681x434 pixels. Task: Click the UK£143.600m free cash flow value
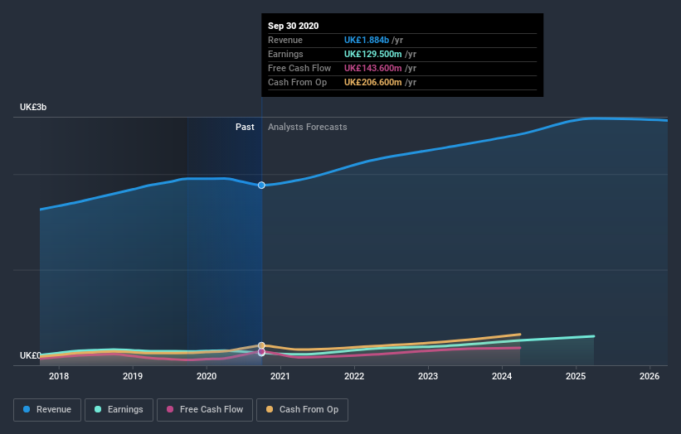(x=373, y=68)
